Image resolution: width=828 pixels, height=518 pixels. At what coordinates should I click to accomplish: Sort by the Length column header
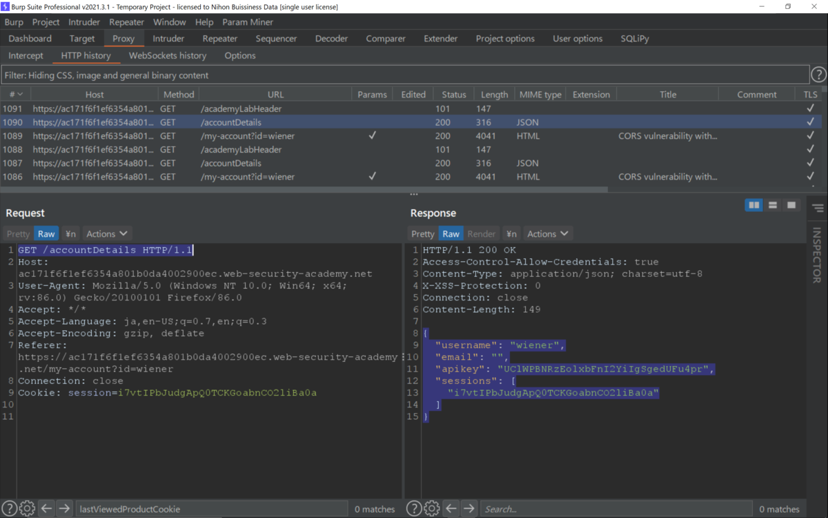(494, 94)
